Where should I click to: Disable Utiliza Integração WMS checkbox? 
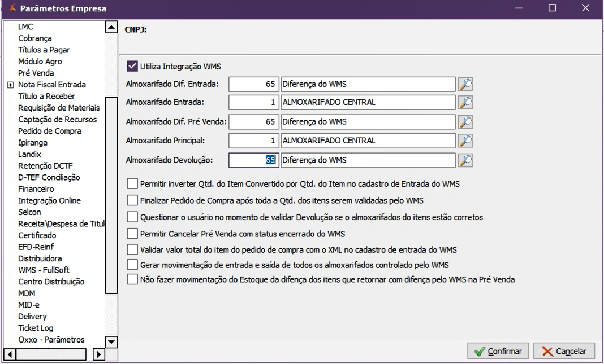tap(132, 67)
